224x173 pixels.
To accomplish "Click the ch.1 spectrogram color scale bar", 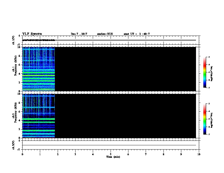I will [x=204, y=72].
